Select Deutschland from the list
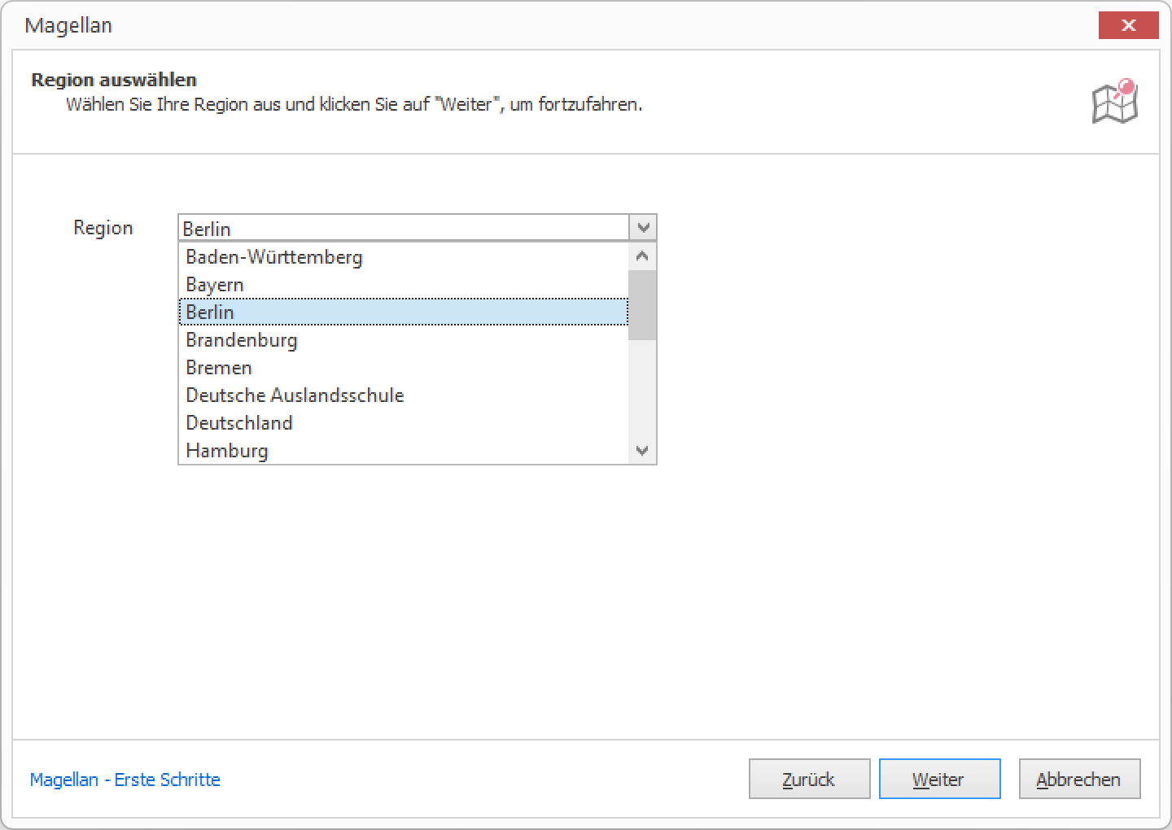 [404, 423]
